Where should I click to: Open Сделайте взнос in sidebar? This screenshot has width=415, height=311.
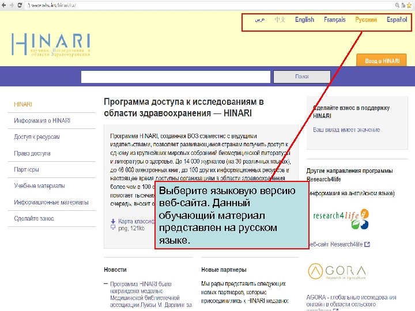point(34,218)
